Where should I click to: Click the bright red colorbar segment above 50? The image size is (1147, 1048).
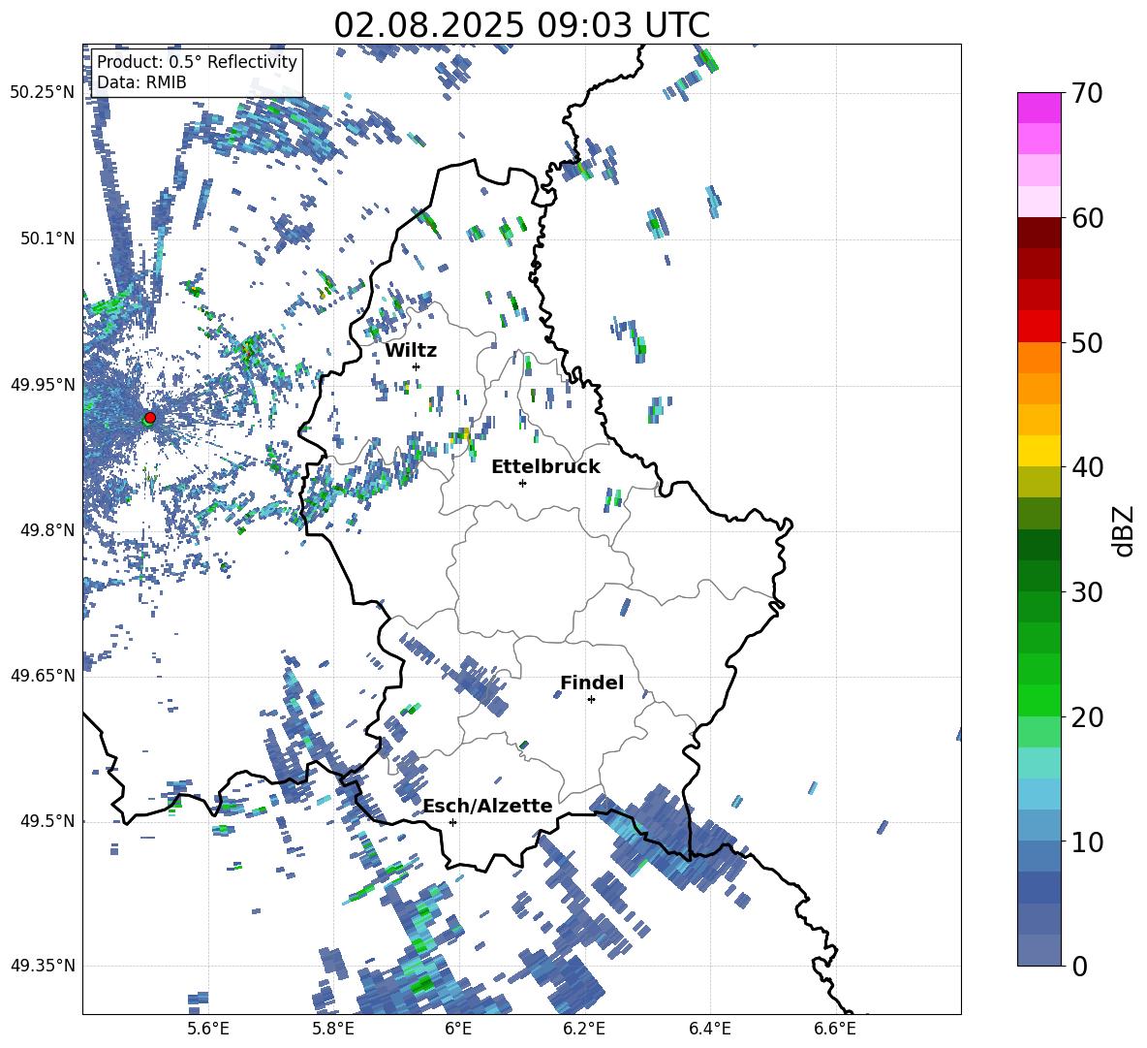[1038, 326]
